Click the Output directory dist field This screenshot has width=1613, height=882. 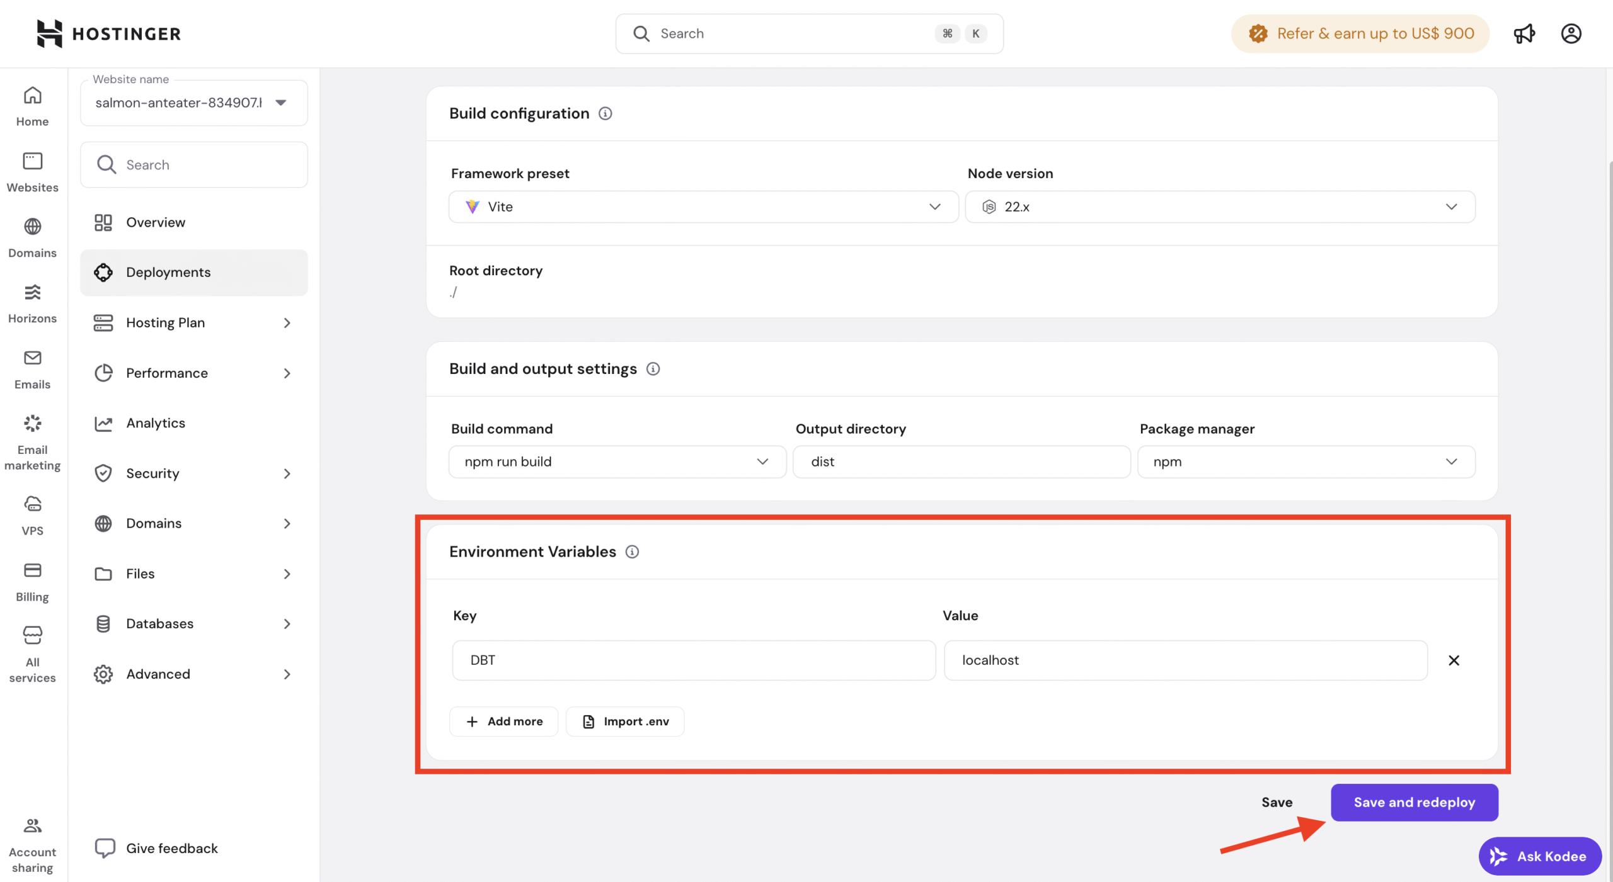[x=961, y=461]
